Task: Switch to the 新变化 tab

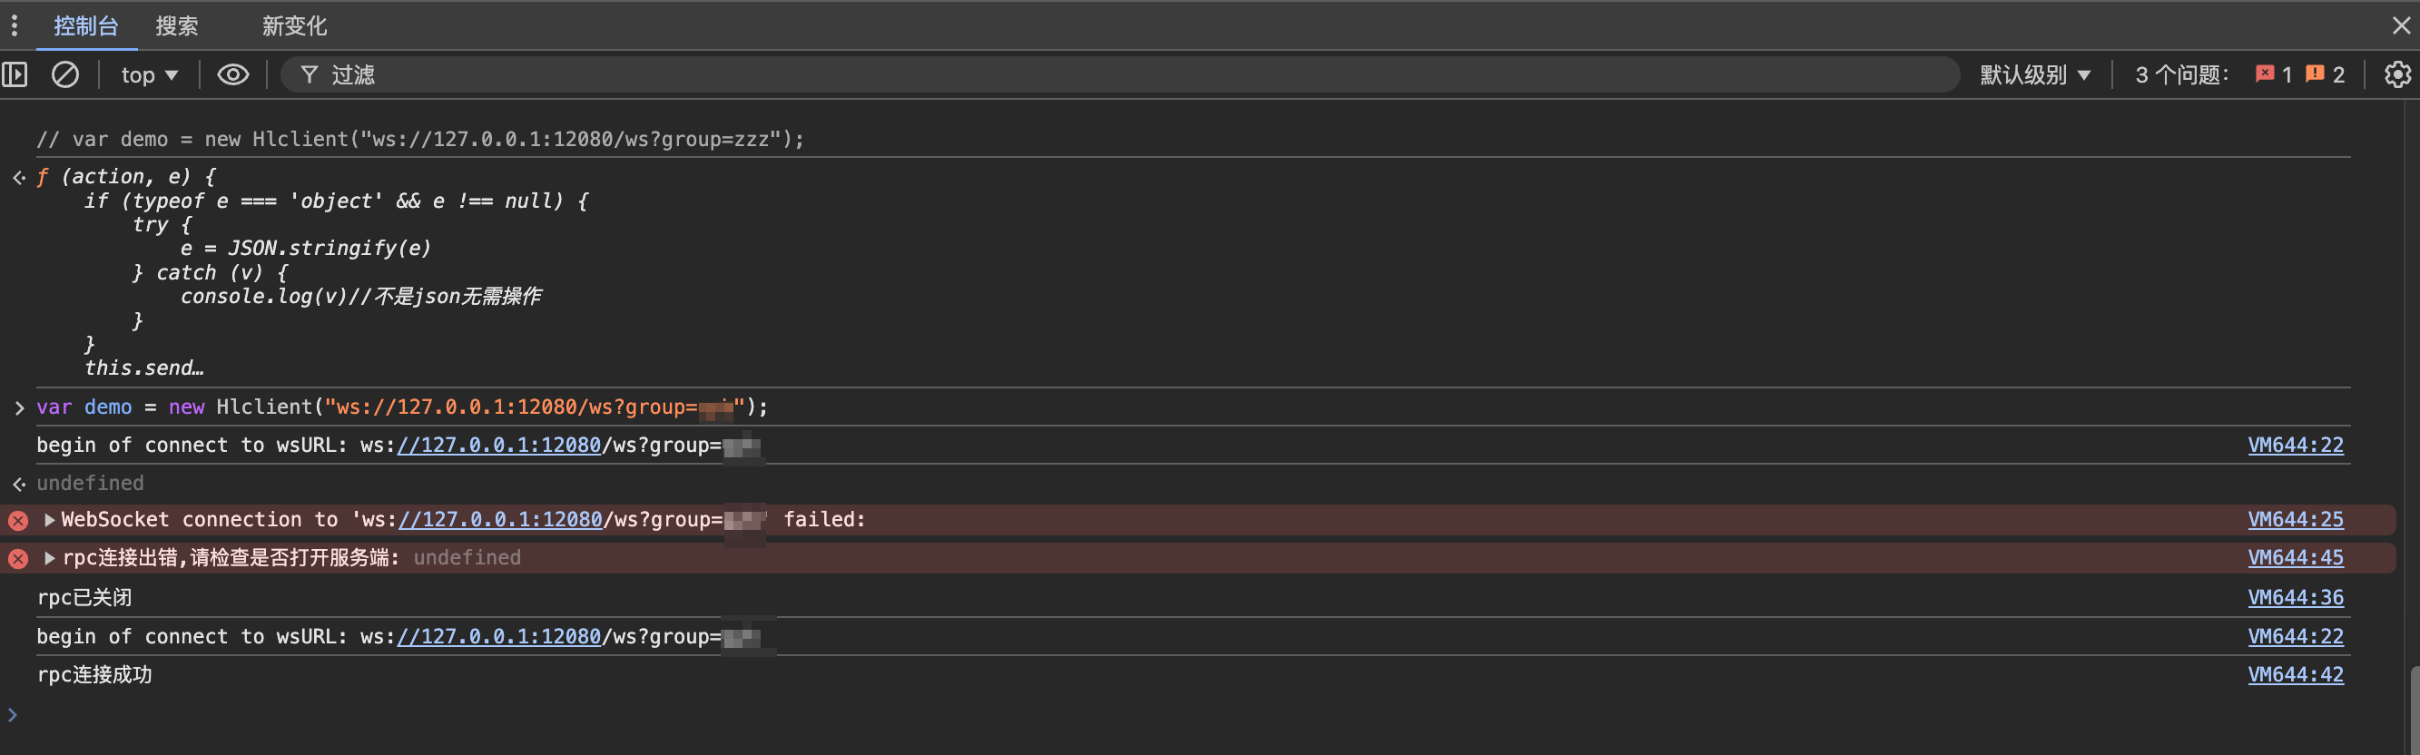Action: pyautogui.click(x=294, y=26)
